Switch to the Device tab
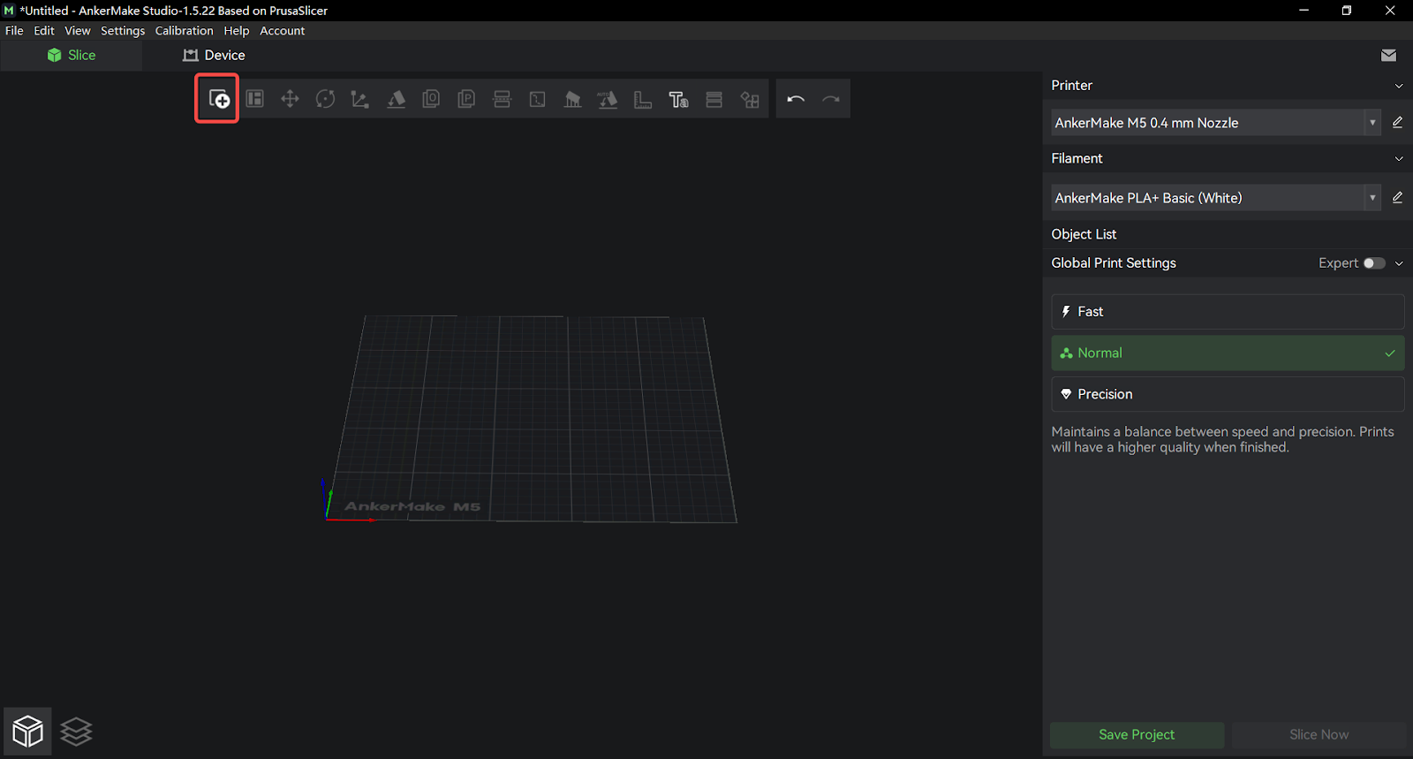The height and width of the screenshot is (759, 1413). click(x=214, y=55)
